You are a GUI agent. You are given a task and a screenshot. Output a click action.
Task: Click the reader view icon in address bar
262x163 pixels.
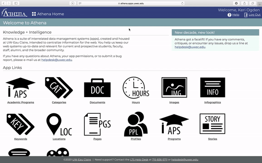coord(80,3)
